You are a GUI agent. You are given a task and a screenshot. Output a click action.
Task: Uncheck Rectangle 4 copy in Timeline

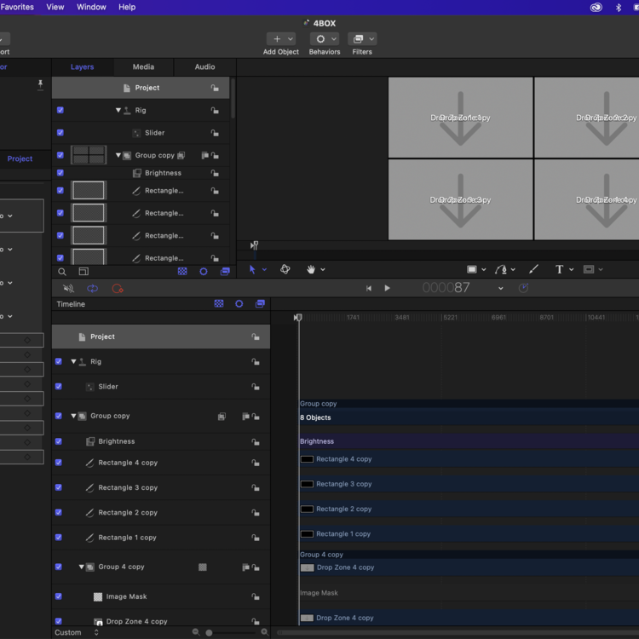pos(59,463)
